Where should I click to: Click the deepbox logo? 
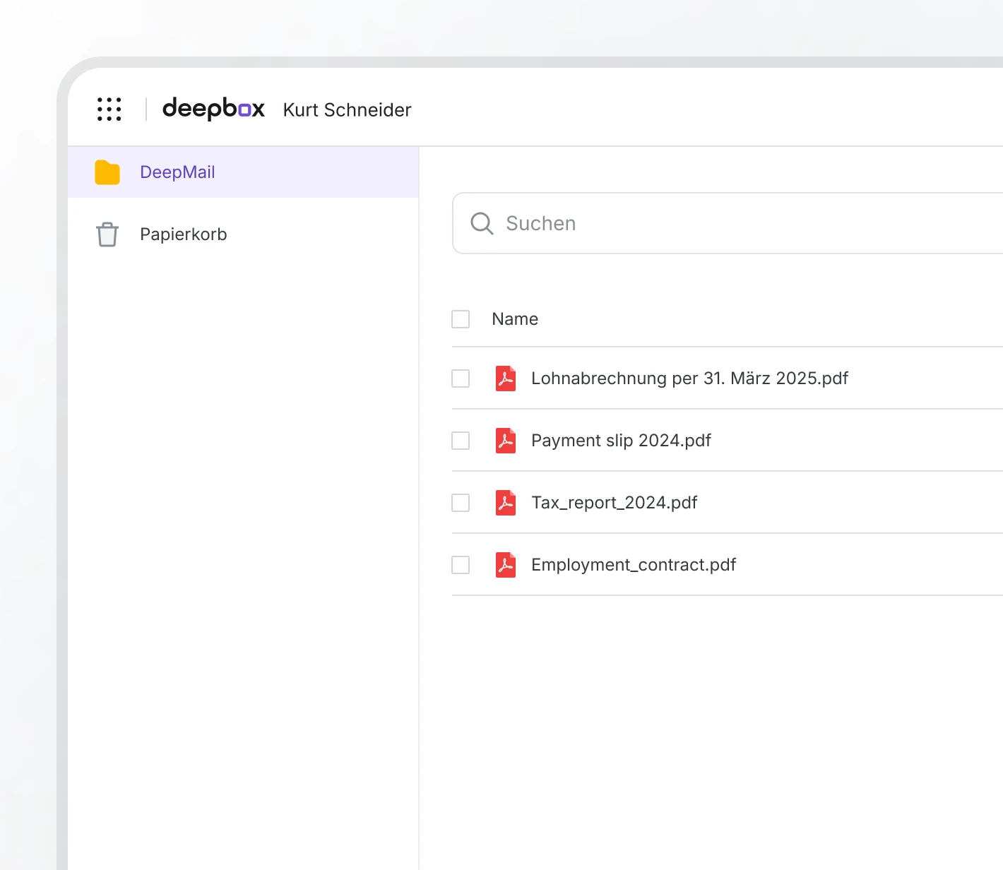[213, 109]
